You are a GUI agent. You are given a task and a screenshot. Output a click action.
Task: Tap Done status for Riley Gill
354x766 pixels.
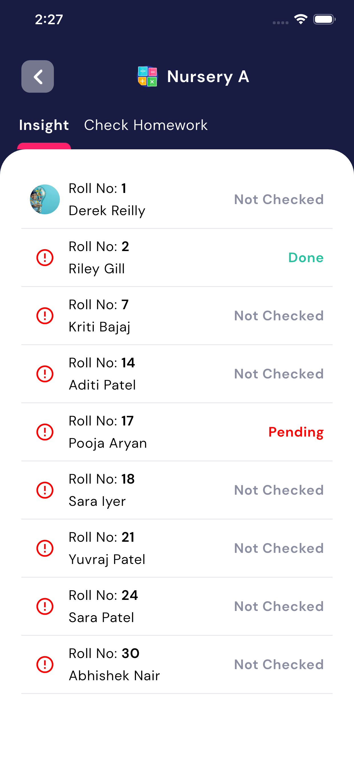306,258
